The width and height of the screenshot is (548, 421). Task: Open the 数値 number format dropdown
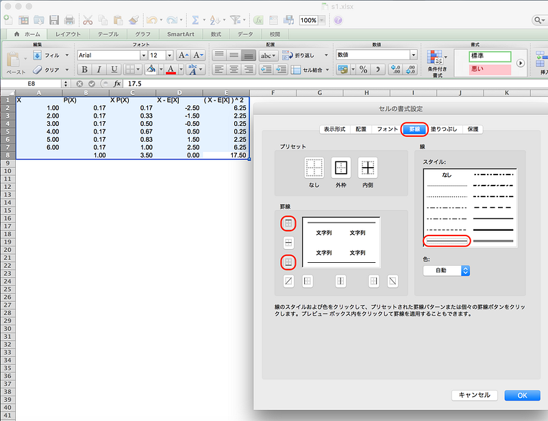pyautogui.click(x=414, y=55)
